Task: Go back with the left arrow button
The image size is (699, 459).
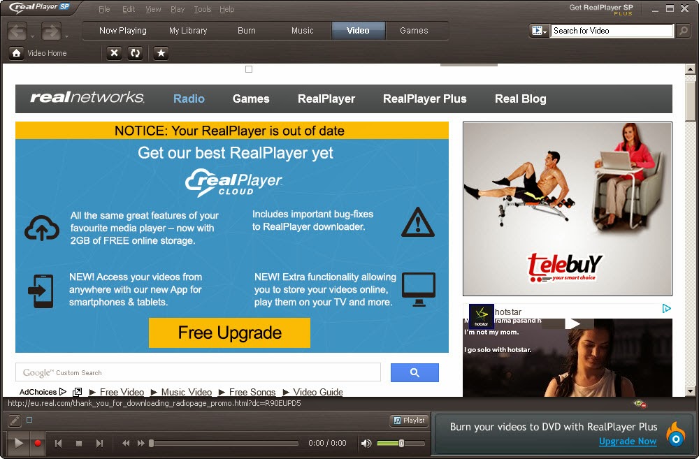Action: tap(17, 31)
